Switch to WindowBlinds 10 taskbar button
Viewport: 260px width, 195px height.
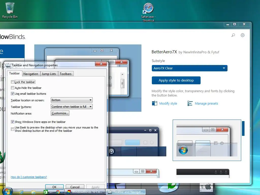click(85, 192)
